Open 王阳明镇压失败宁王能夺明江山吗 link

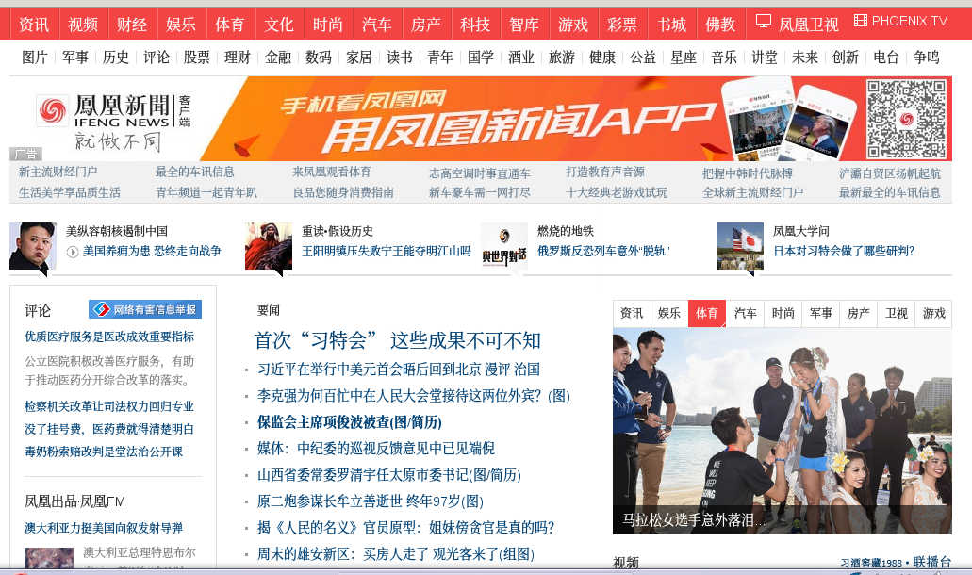coord(387,251)
